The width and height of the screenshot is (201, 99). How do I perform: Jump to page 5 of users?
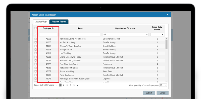[x=74, y=85]
